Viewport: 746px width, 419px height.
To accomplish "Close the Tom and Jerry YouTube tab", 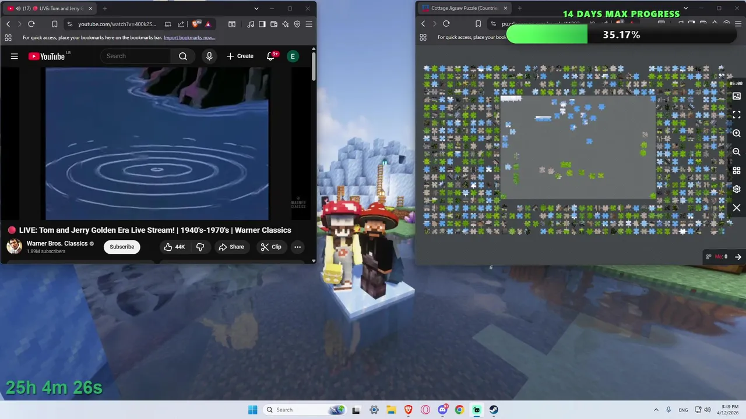I will 90,9.
